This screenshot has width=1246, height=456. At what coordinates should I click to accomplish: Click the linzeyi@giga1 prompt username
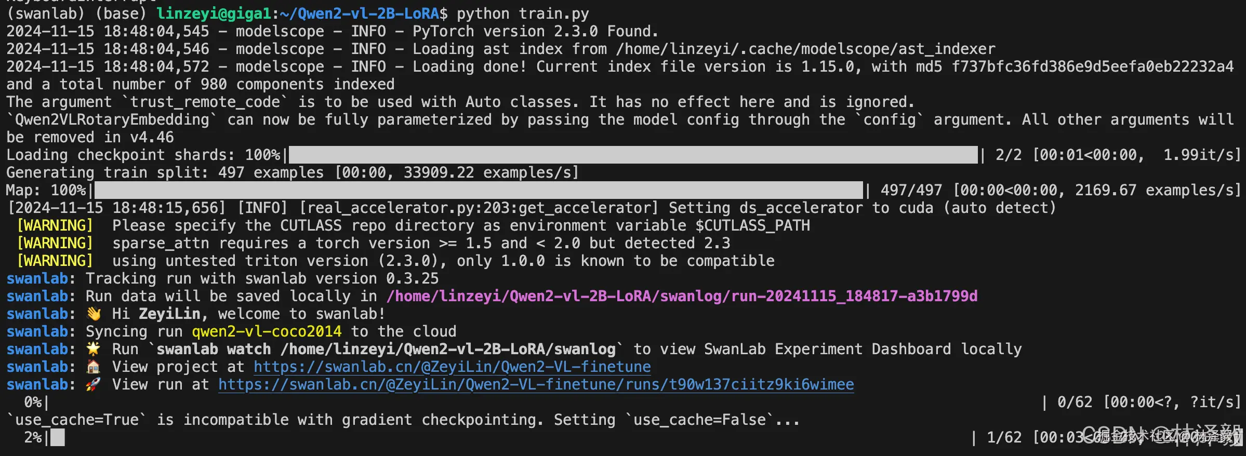pos(214,14)
